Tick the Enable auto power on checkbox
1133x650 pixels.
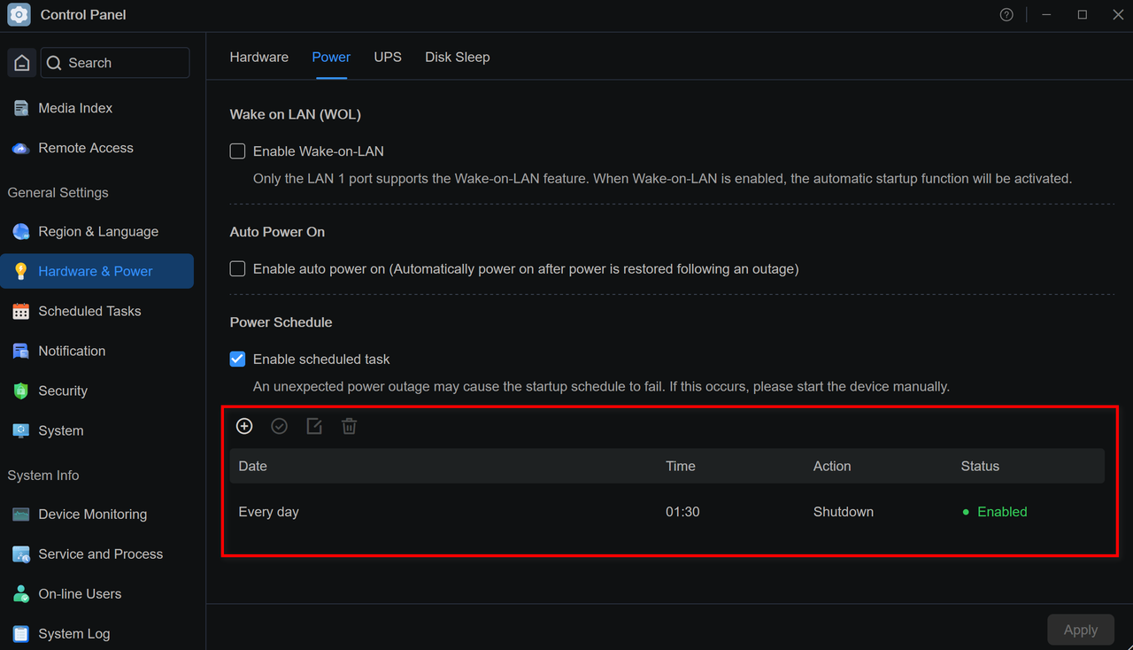click(x=237, y=268)
